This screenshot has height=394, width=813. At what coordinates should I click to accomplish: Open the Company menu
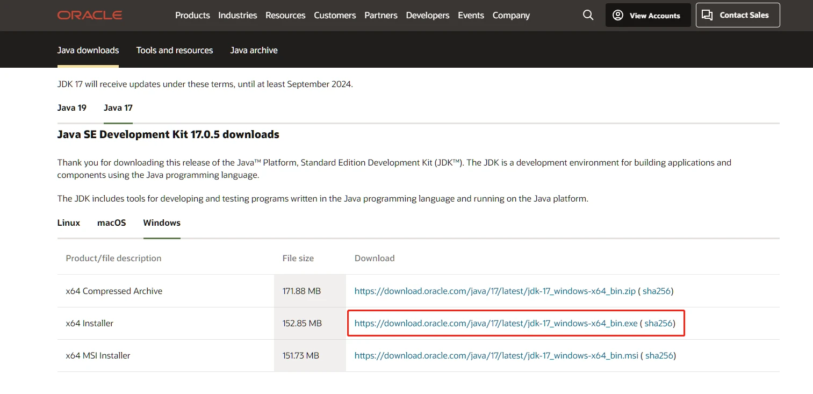(x=511, y=15)
